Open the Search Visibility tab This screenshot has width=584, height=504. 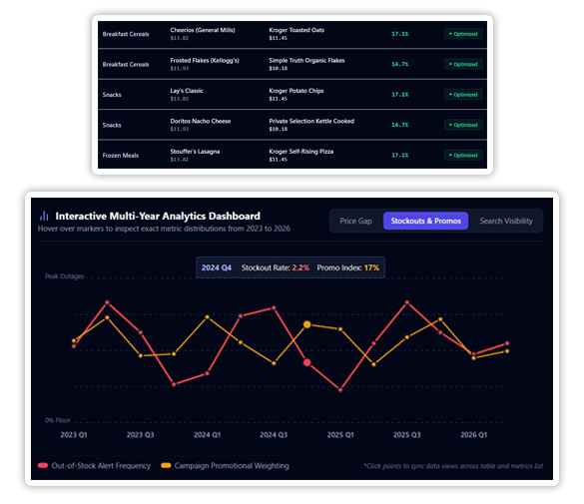[506, 221]
